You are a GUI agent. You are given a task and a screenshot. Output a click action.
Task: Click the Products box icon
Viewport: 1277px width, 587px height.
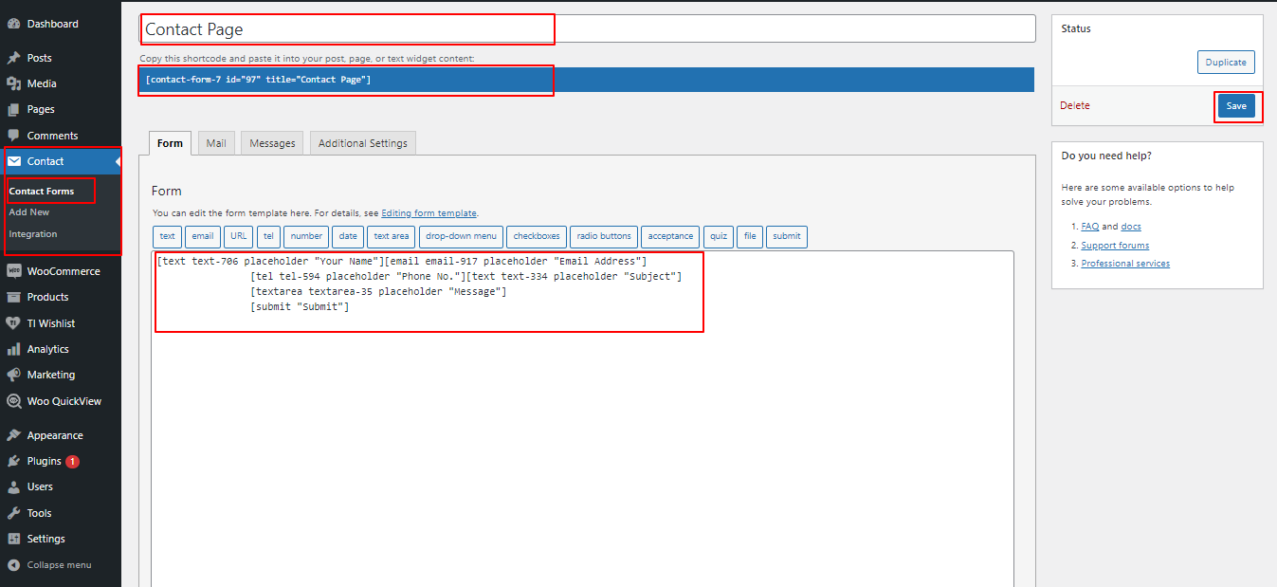click(13, 297)
